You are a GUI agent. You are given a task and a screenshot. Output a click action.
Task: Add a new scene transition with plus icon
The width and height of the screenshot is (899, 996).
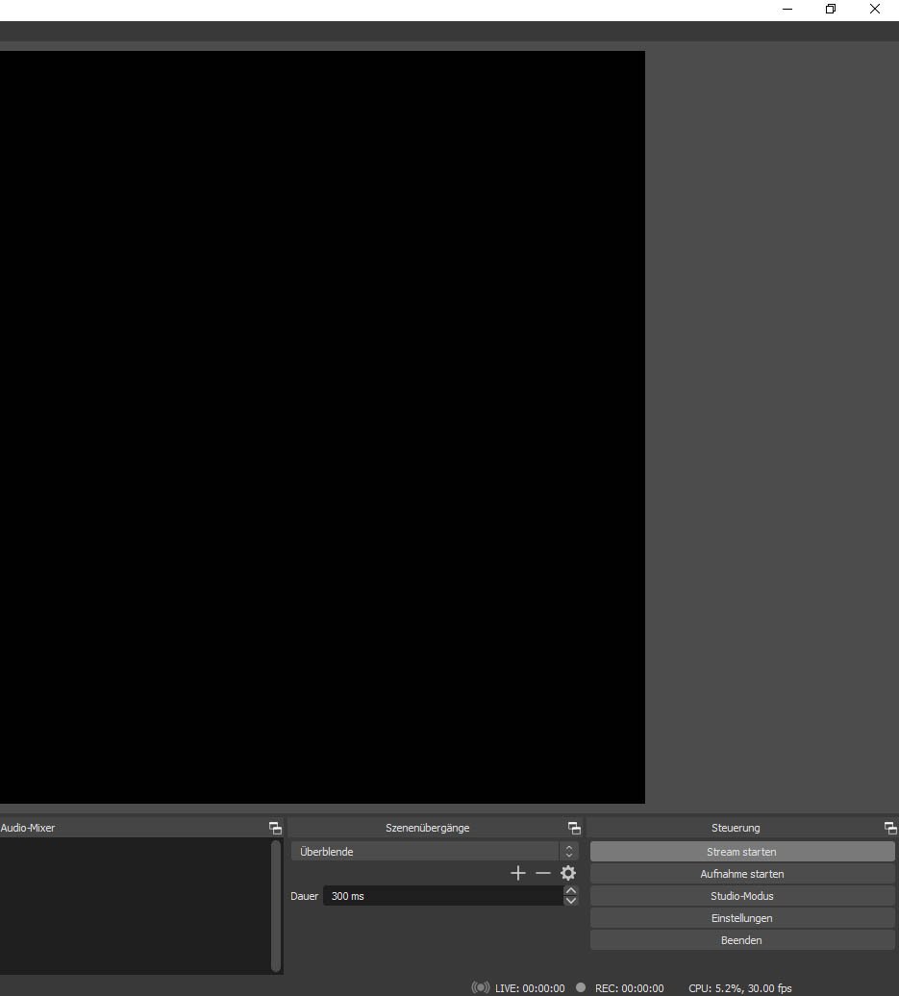[518, 873]
